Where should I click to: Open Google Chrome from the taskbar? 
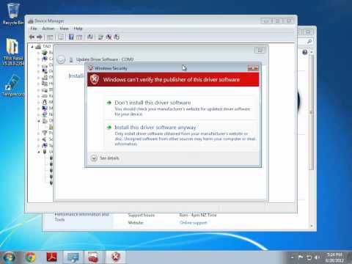30,257
